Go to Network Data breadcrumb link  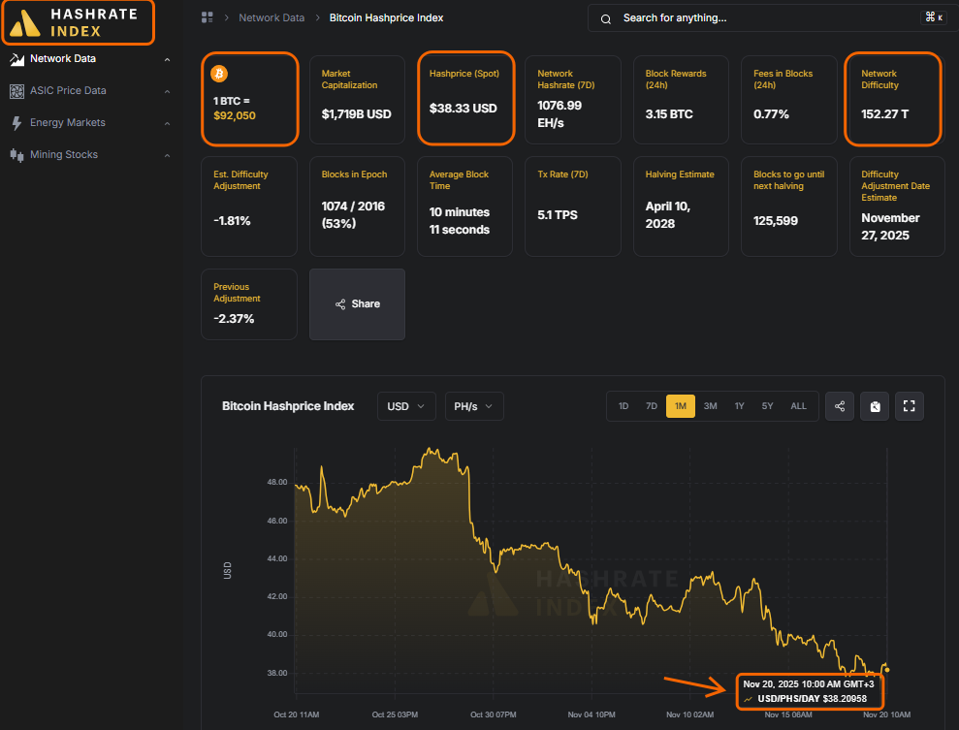pyautogui.click(x=272, y=17)
